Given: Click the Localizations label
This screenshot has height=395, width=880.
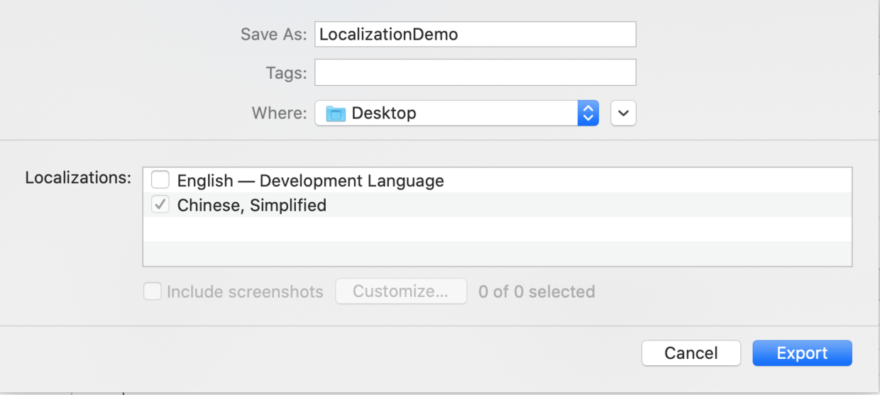Looking at the screenshot, I should click(78, 178).
